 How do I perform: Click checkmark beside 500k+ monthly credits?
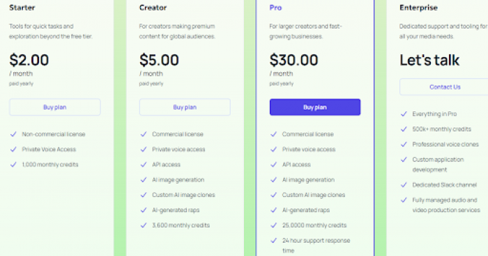pos(404,129)
